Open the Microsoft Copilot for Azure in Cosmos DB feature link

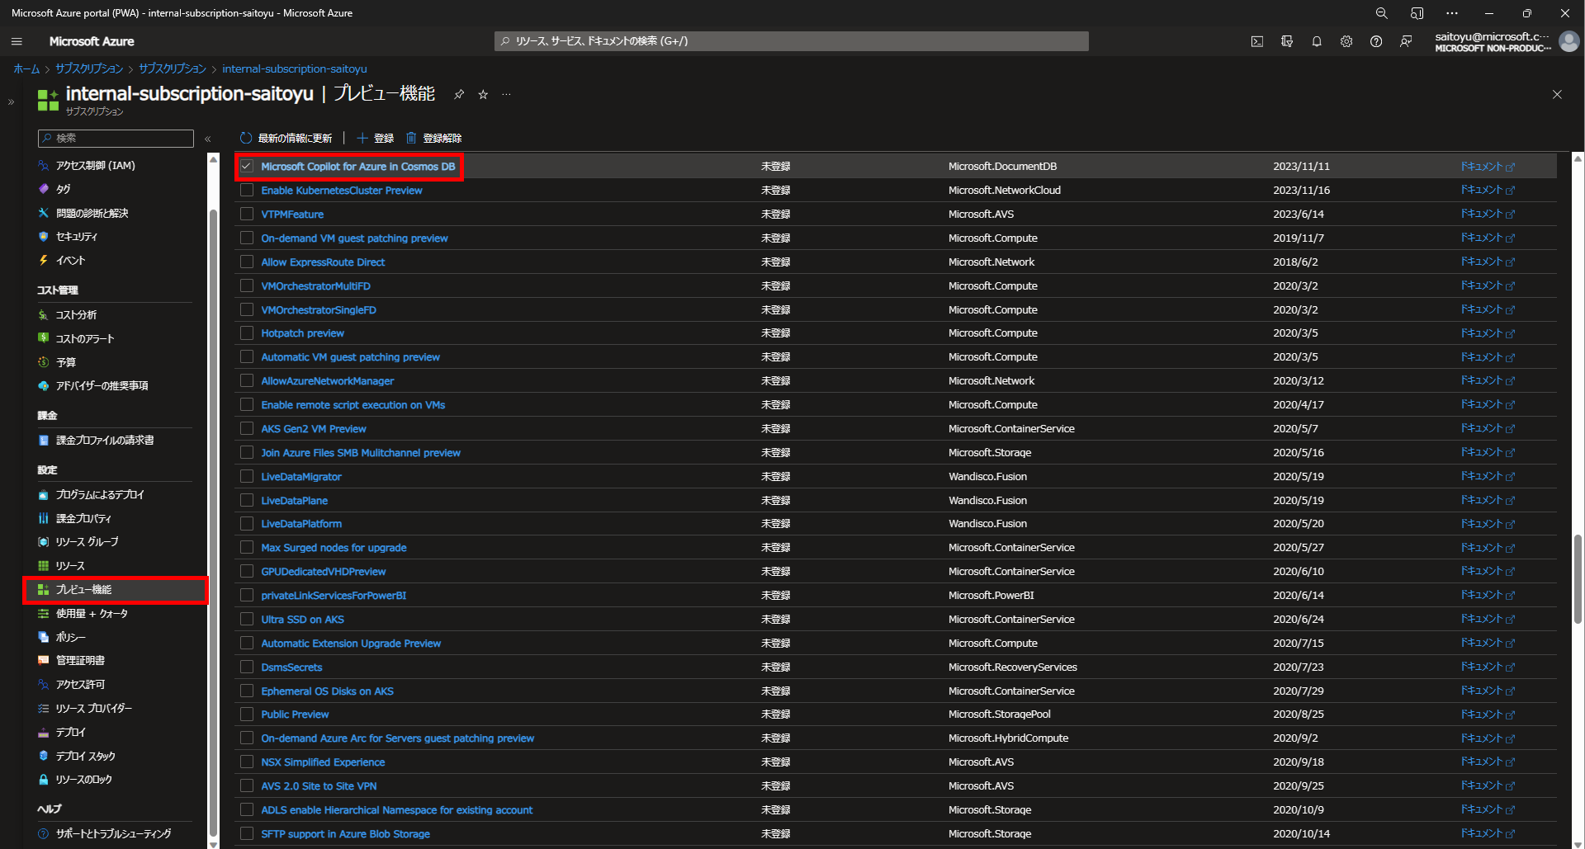[358, 167]
